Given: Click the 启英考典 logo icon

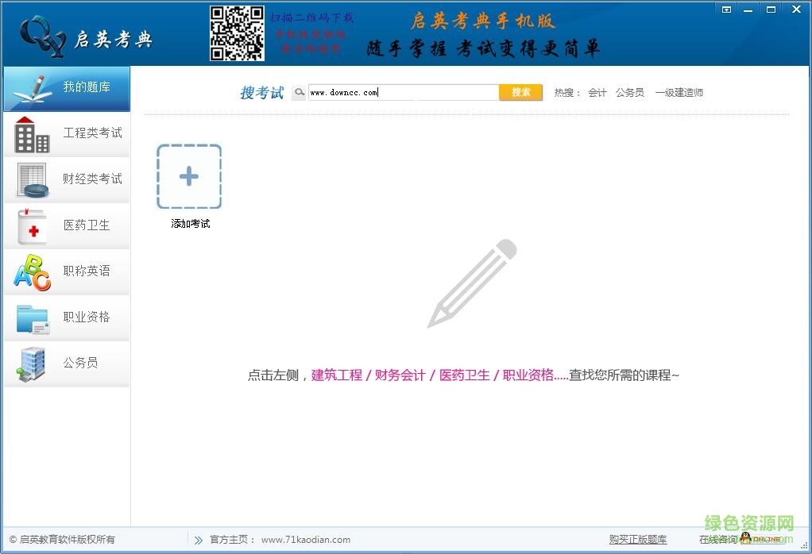Looking at the screenshot, I should click(x=42, y=36).
